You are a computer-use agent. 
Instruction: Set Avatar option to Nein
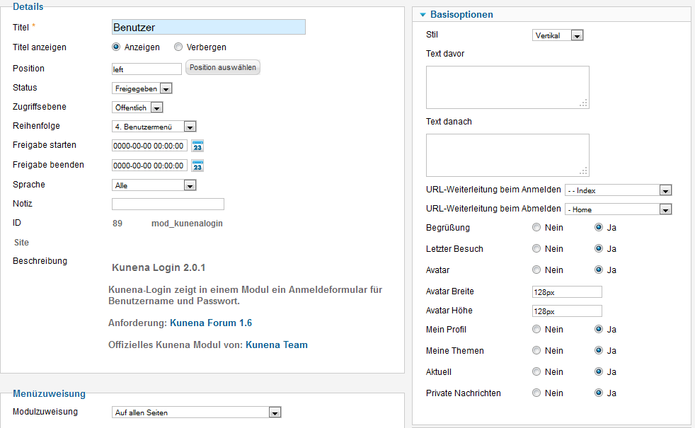(x=536, y=270)
